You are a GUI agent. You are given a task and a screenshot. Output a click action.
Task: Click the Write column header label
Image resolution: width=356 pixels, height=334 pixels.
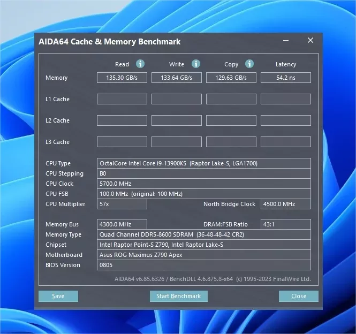pyautogui.click(x=177, y=64)
